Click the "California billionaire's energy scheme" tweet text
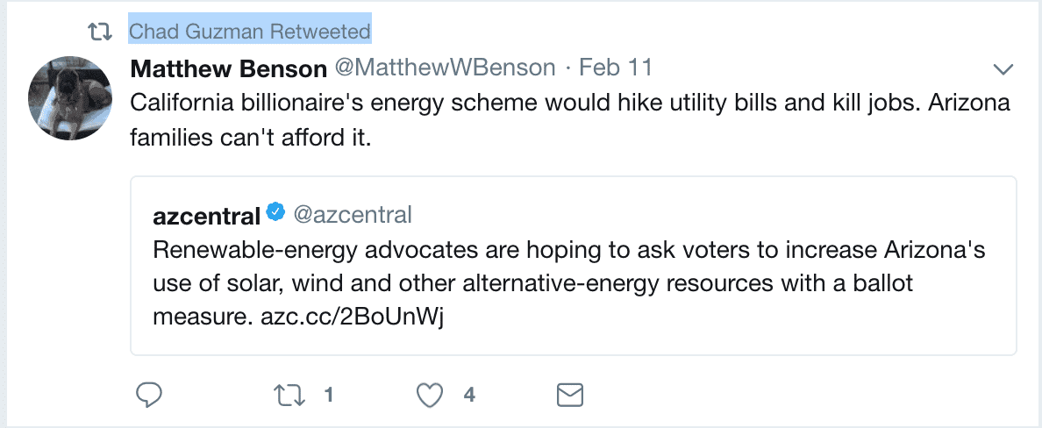This screenshot has height=428, width=1042. coord(570,120)
